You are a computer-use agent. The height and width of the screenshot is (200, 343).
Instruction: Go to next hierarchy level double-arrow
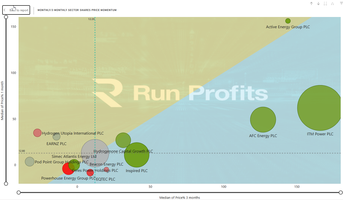point(325,3)
